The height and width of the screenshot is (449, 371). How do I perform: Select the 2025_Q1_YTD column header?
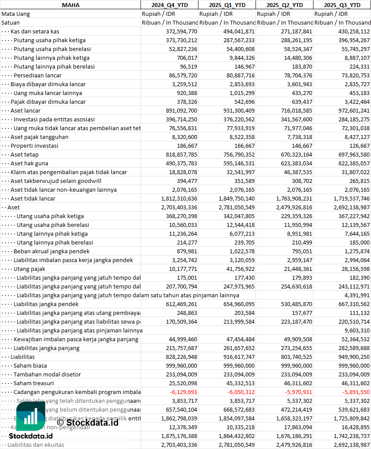click(x=227, y=5)
